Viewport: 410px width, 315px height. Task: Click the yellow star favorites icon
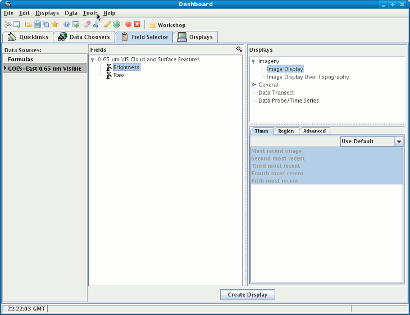point(55,25)
